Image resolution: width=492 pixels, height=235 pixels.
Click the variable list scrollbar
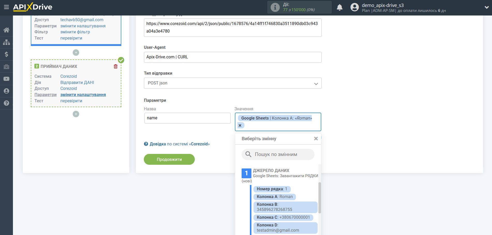(x=320, y=198)
